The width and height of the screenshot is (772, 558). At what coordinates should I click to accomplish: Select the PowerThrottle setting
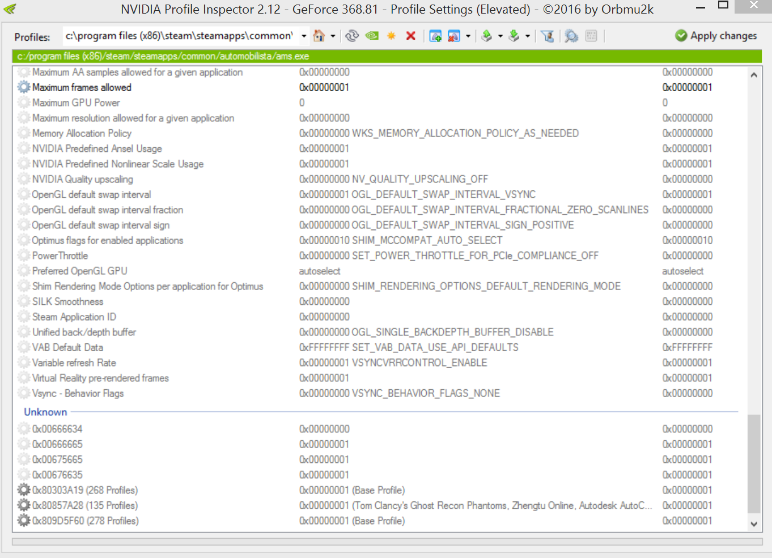tap(379, 255)
